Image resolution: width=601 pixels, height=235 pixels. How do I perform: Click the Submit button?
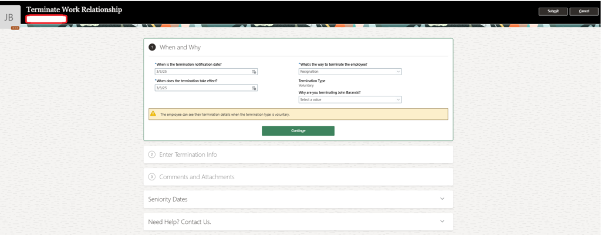pyautogui.click(x=553, y=11)
